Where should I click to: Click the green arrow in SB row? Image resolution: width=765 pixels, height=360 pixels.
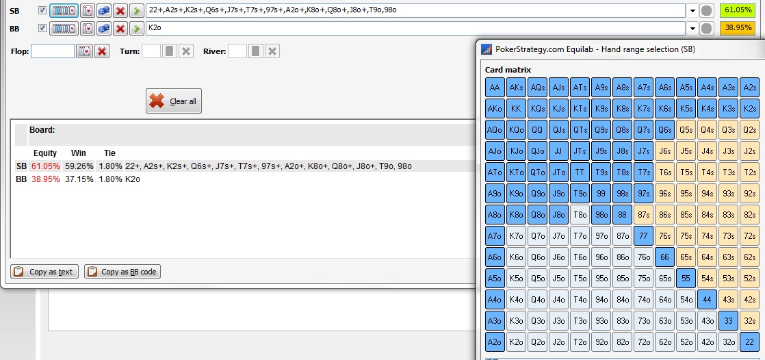[136, 11]
